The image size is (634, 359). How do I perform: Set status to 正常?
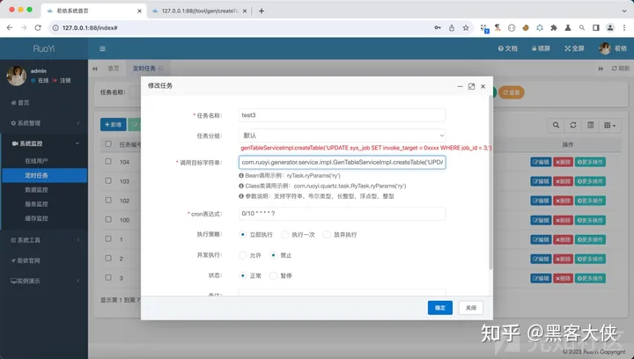point(243,275)
